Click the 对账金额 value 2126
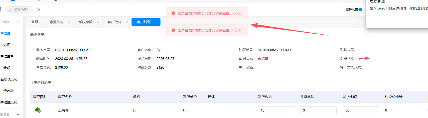This screenshot has height=118, width=428. 160,67
